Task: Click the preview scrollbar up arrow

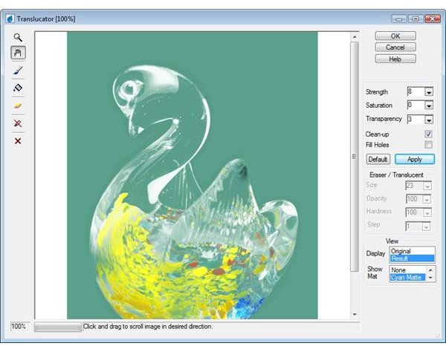Action: click(355, 37)
